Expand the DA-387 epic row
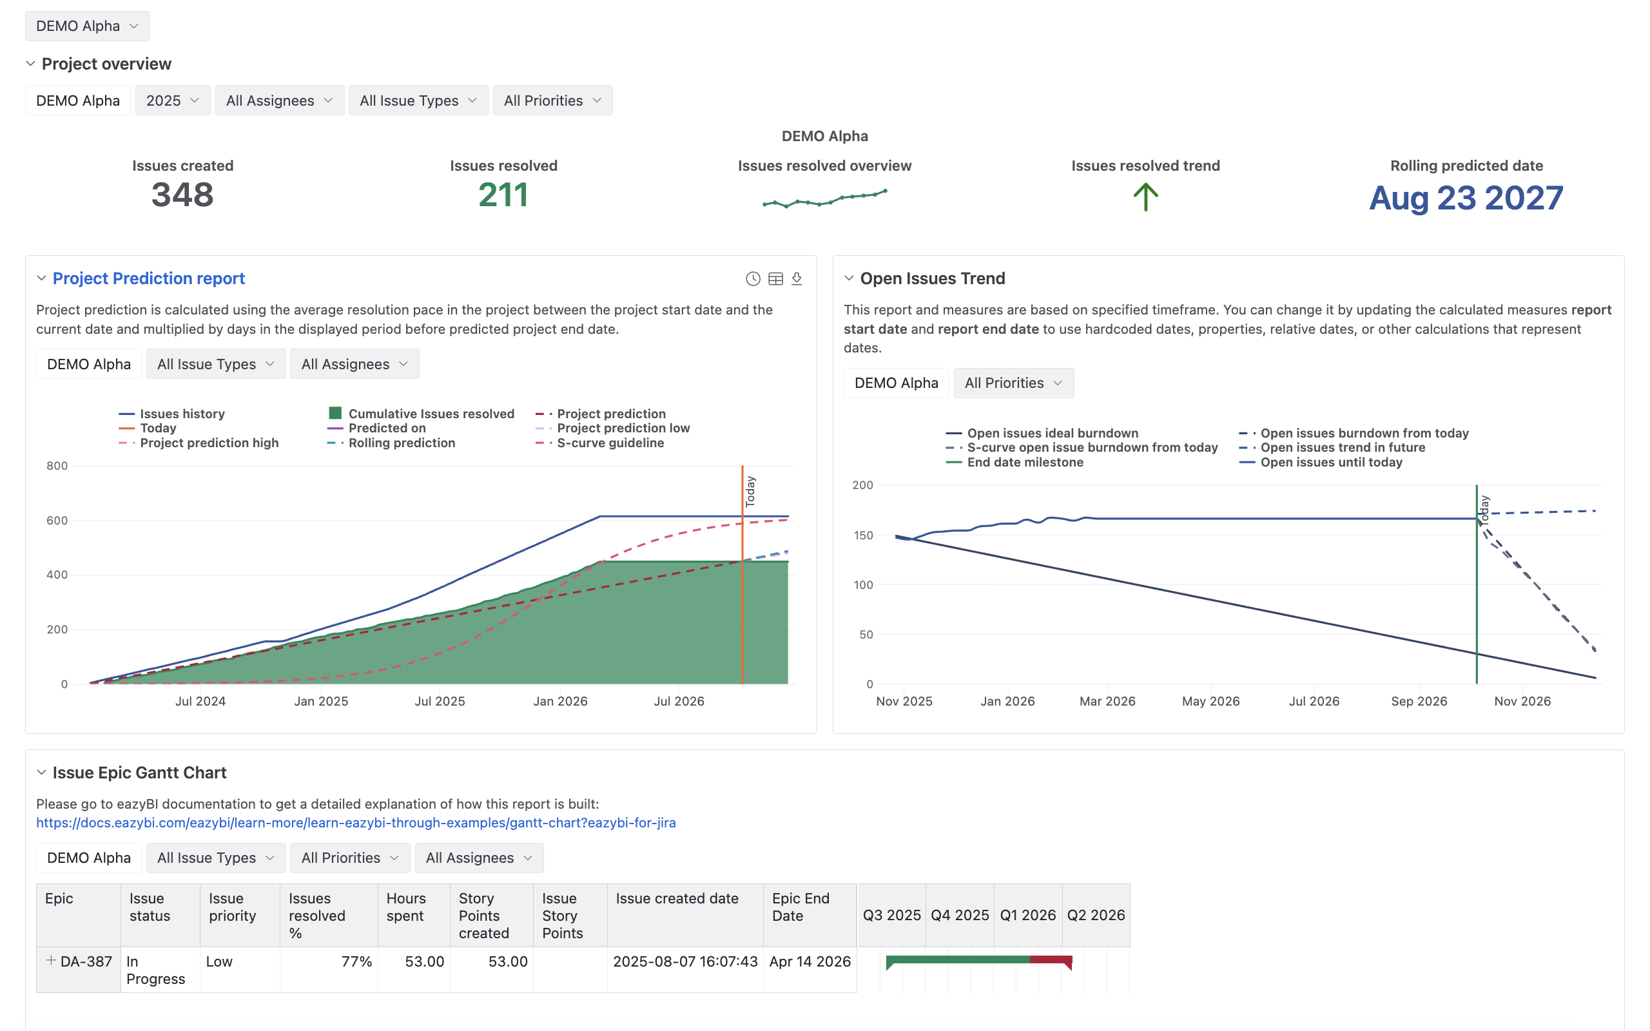Viewport: 1650px width, 1031px height. pos(50,961)
